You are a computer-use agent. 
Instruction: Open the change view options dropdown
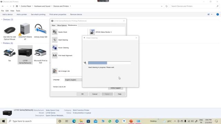(x=212, y=14)
